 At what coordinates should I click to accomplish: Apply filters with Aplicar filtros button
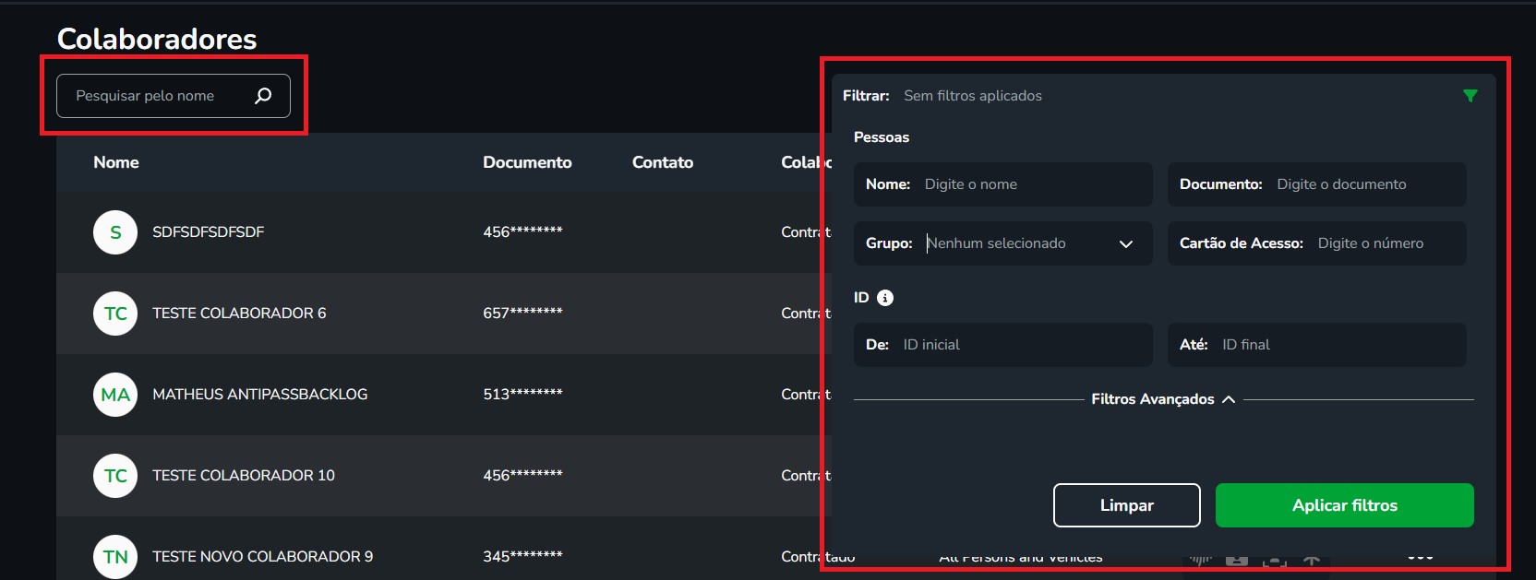[1344, 505]
